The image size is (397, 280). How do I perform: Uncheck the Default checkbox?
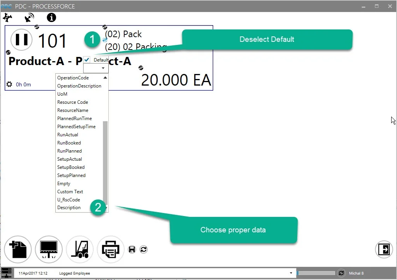[87, 60]
